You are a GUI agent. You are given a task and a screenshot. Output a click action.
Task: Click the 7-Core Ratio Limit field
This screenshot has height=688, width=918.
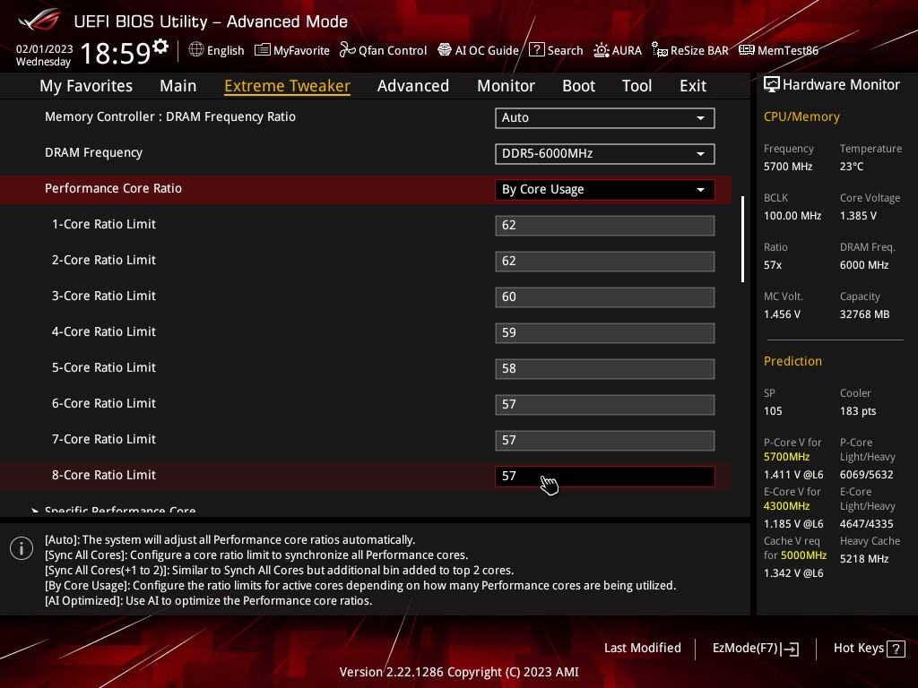coord(605,441)
